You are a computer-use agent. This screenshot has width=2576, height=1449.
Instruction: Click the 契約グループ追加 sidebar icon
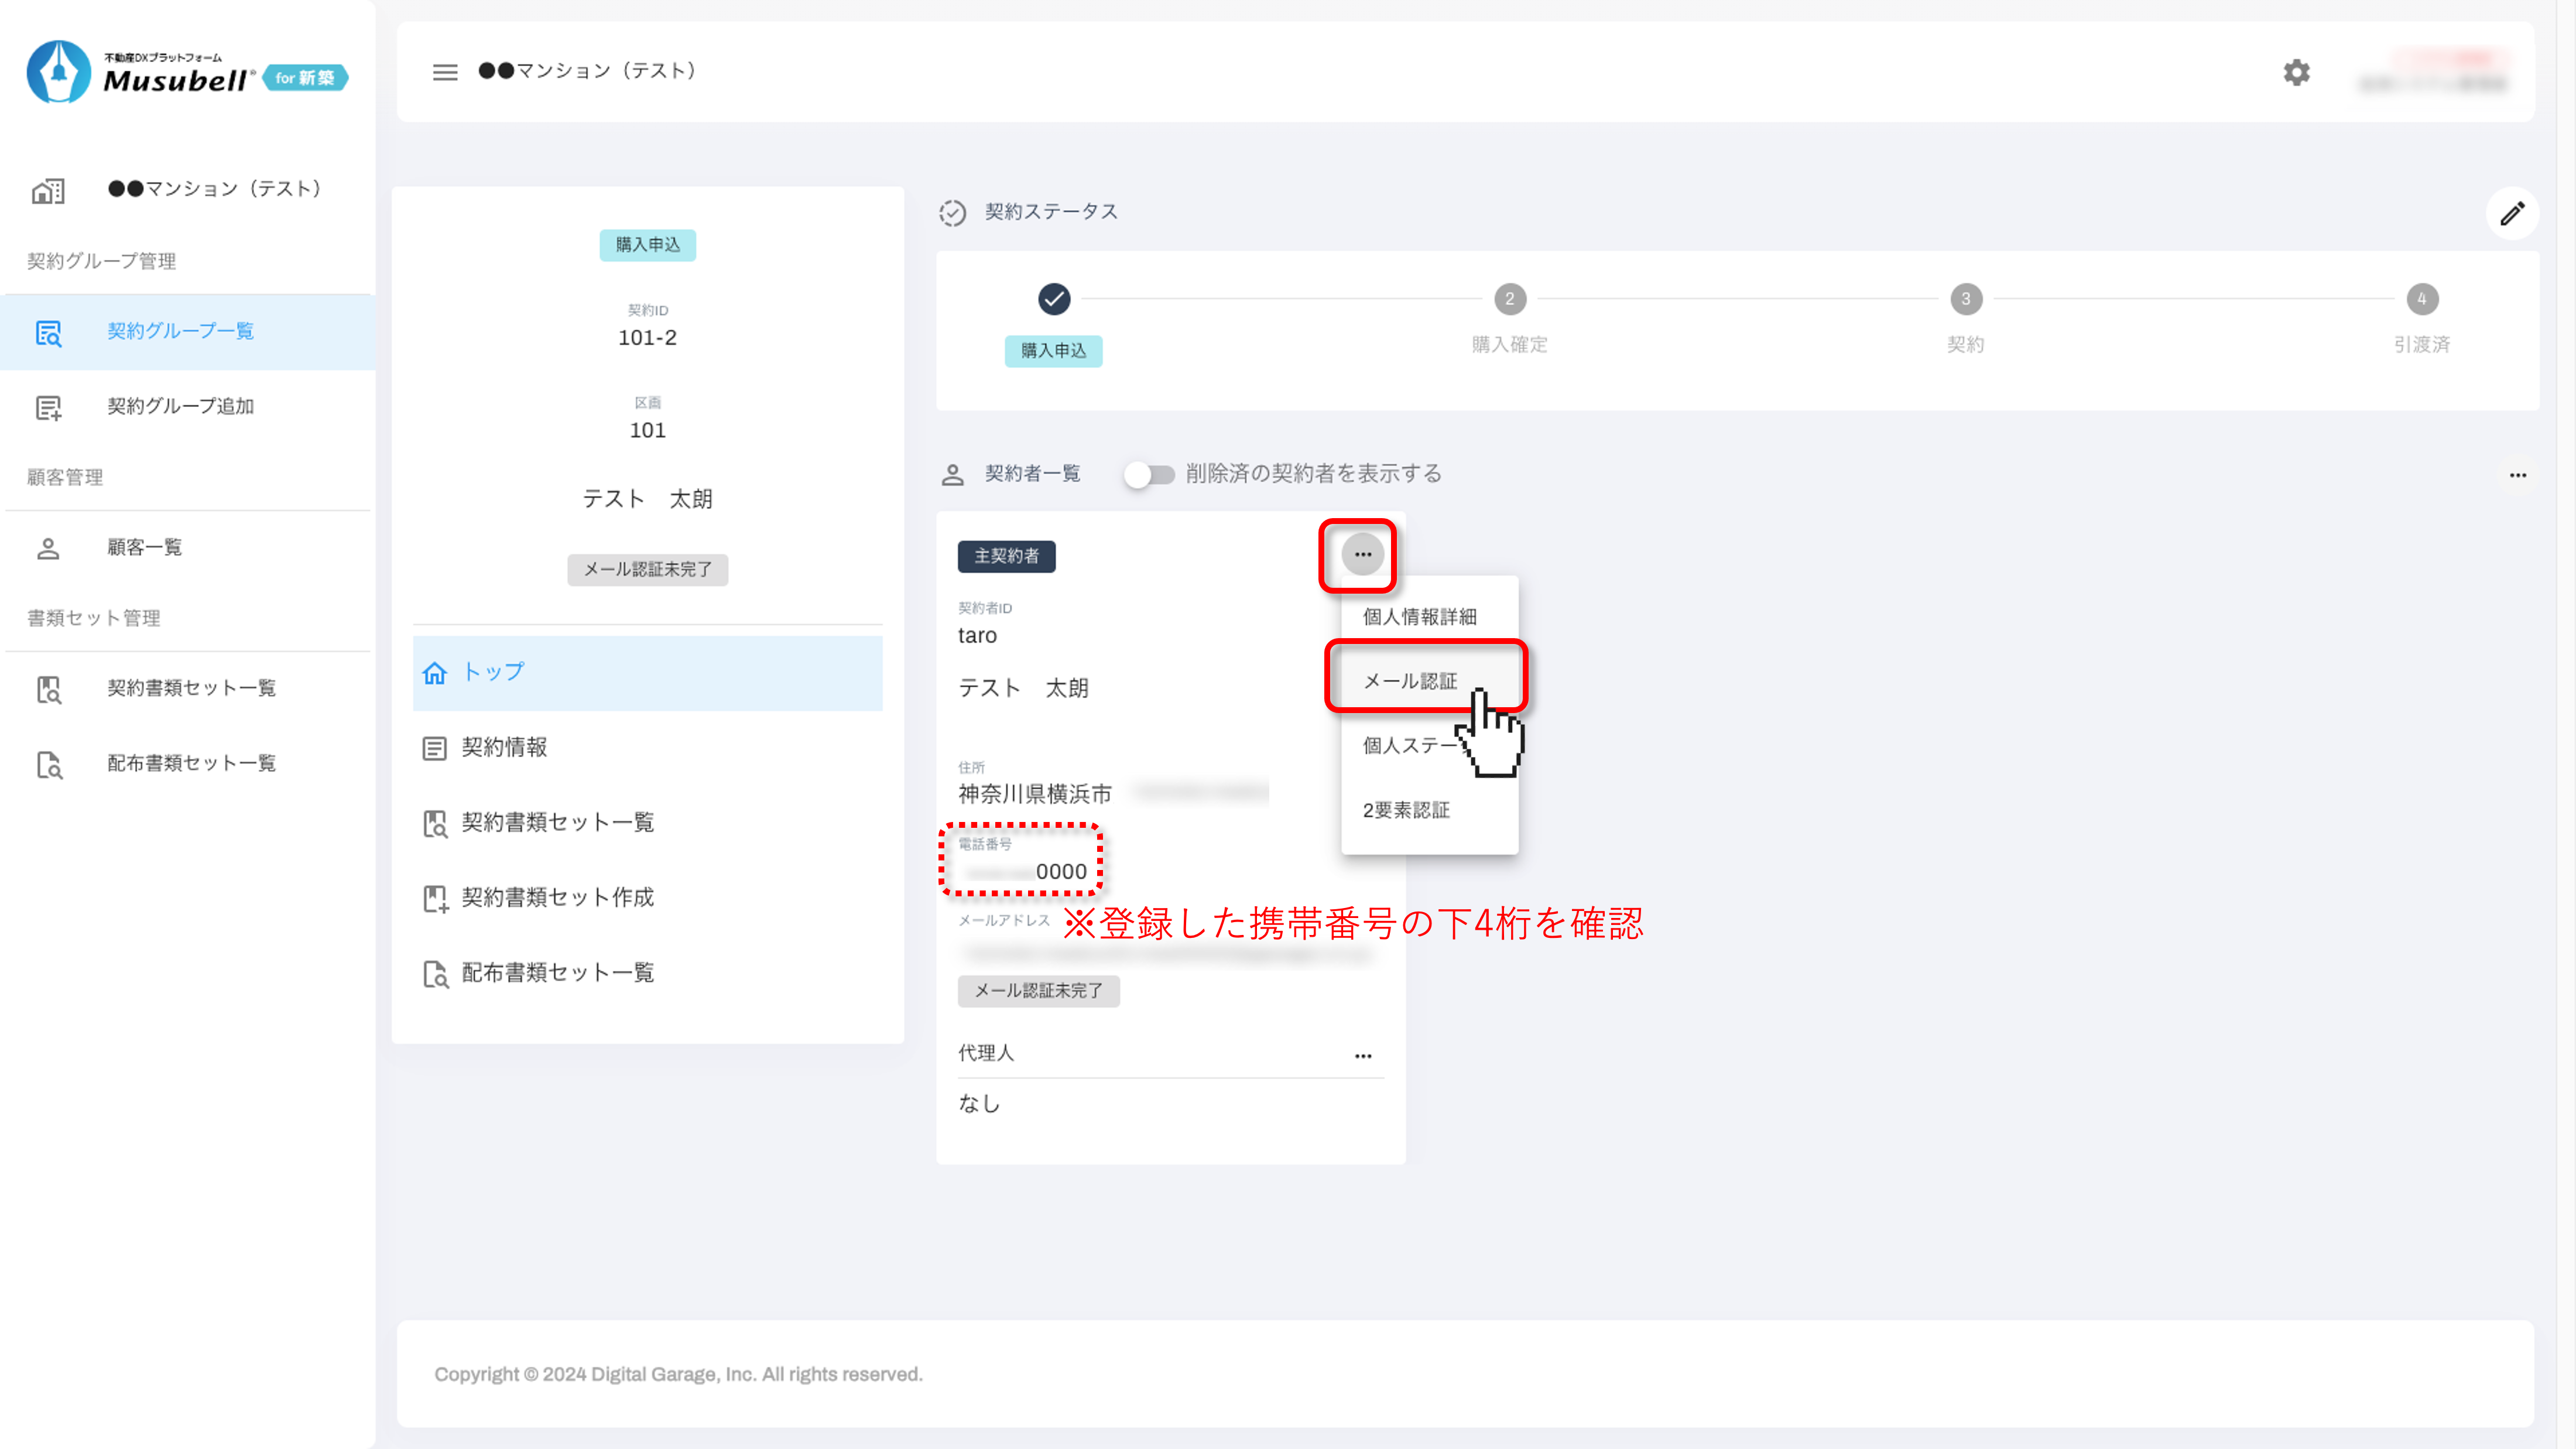[x=48, y=407]
